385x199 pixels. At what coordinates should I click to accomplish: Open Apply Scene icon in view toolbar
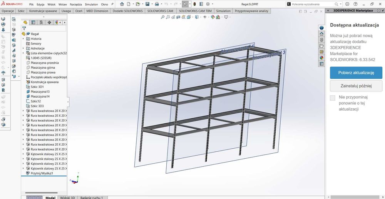[x=218, y=17]
